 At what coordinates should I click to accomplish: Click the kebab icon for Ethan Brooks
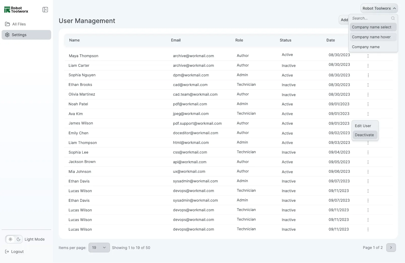[368, 85]
